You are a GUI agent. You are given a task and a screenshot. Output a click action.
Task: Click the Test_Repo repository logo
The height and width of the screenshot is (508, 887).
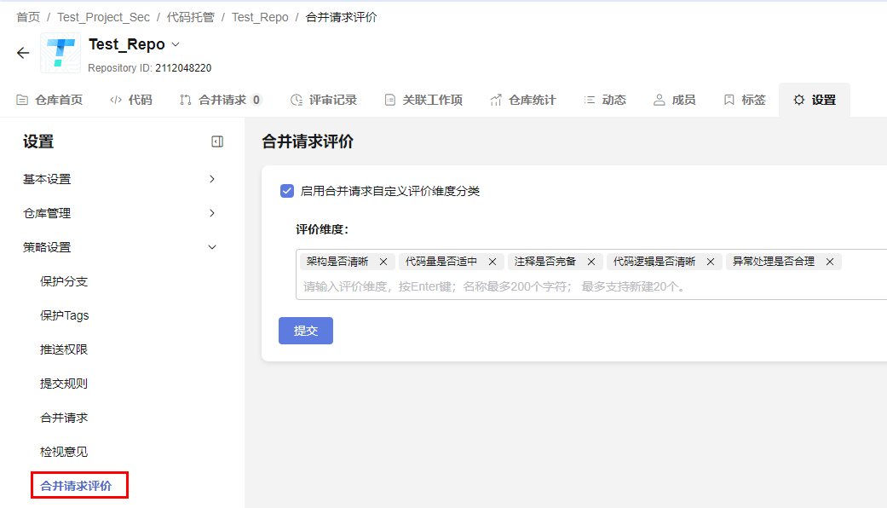pos(60,53)
